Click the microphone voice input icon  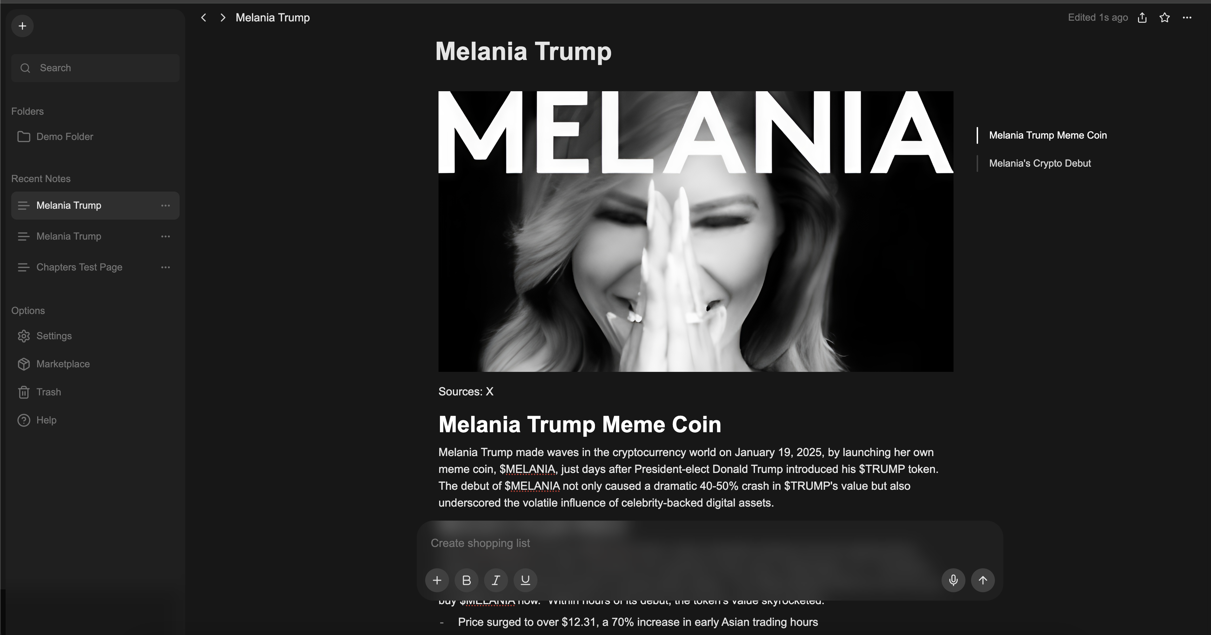[954, 580]
